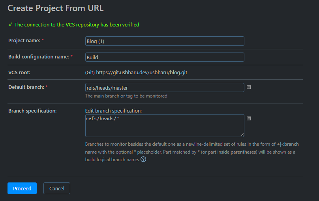
Task: Click the green verification checkmark icon
Action: click(10, 24)
